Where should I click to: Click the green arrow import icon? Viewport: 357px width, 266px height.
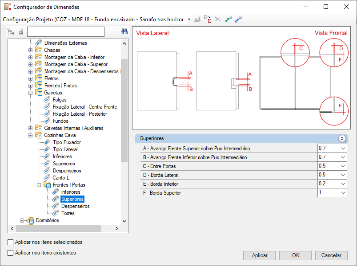click(228, 20)
